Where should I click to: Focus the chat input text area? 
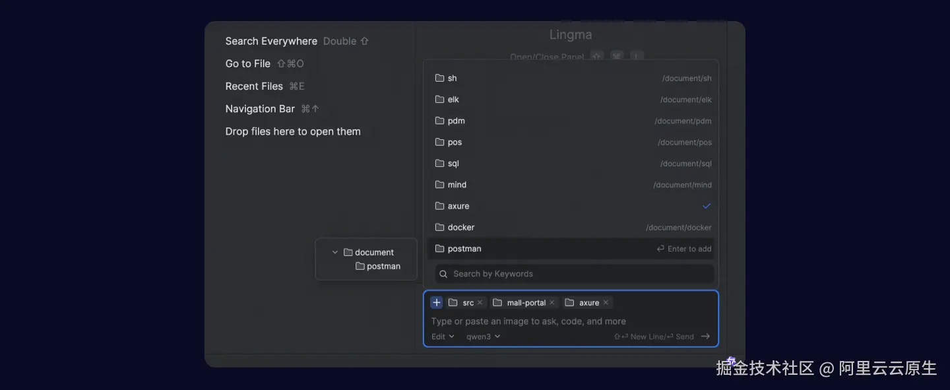(x=571, y=321)
